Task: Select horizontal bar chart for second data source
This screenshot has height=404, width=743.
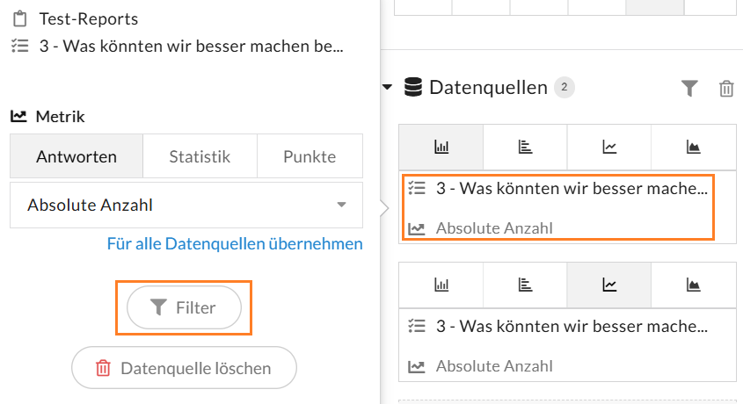Action: [525, 285]
